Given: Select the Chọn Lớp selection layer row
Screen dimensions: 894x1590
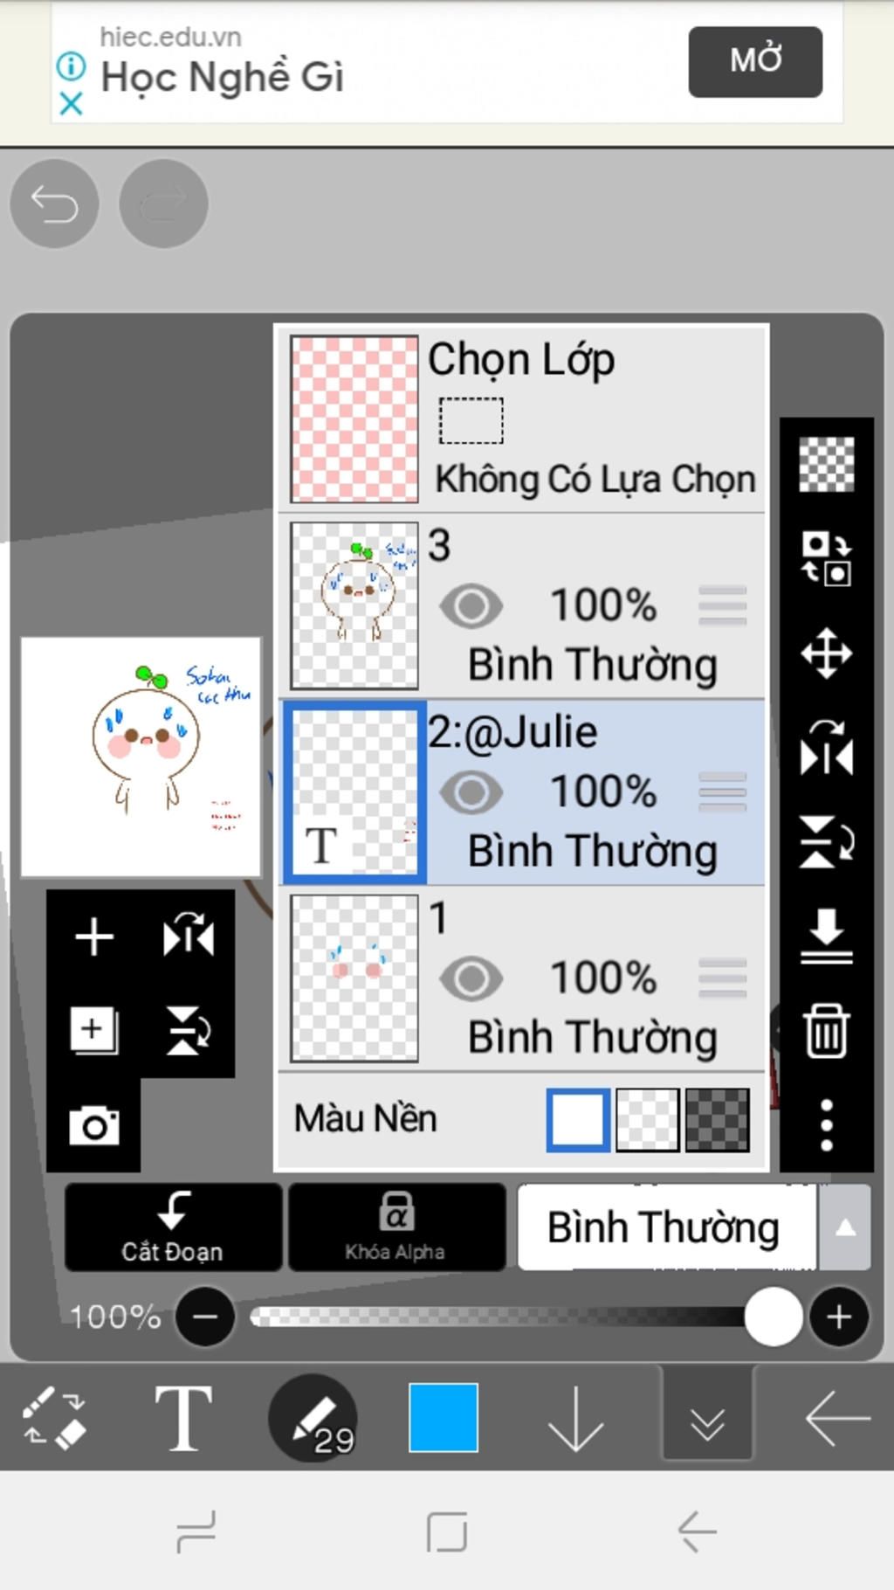Looking at the screenshot, I should pyautogui.click(x=522, y=419).
